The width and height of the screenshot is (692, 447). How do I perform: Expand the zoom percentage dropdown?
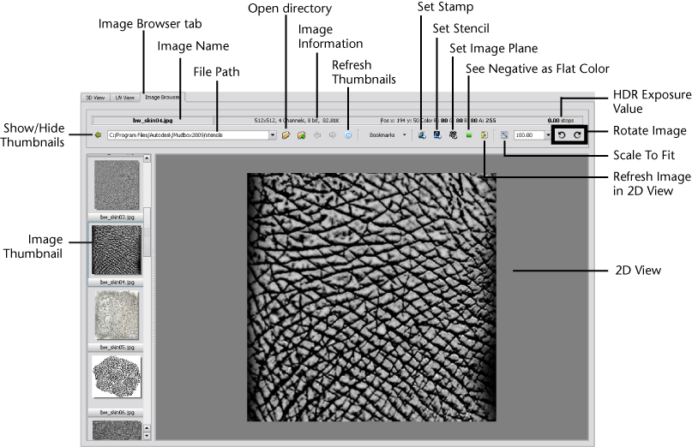pos(548,135)
